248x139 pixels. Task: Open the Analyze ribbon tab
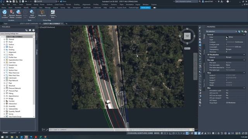pos(34,8)
